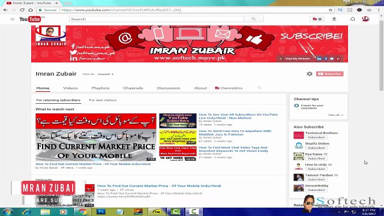Open Most Viral Video Tags video link

(x=233, y=149)
